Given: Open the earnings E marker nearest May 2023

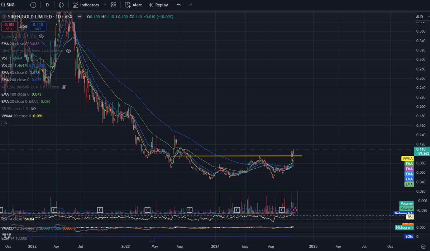Looking at the screenshot, I should click(x=147, y=209).
